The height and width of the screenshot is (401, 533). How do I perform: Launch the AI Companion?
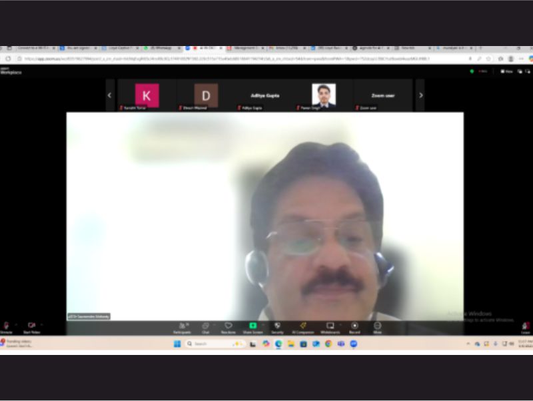pyautogui.click(x=302, y=326)
